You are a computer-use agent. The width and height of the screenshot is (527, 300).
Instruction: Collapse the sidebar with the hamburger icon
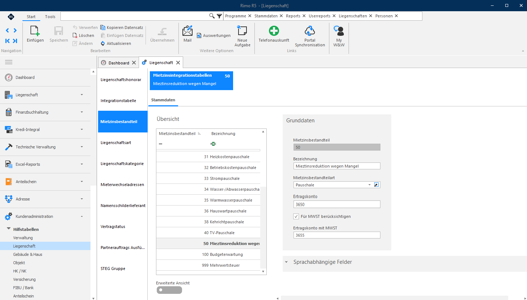(9, 62)
